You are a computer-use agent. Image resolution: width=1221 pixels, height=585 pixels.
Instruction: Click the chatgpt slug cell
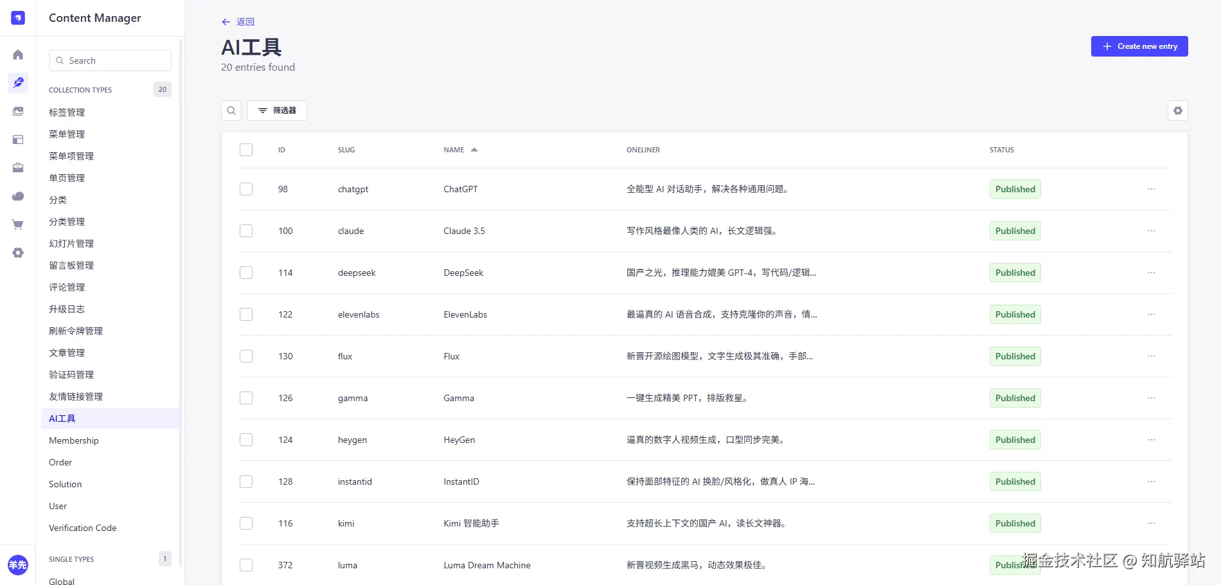click(x=353, y=189)
